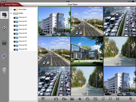Screen dimensions: 136x102
Task: Collapse the DVR1 tree node chevron
Action: tap(11, 13)
